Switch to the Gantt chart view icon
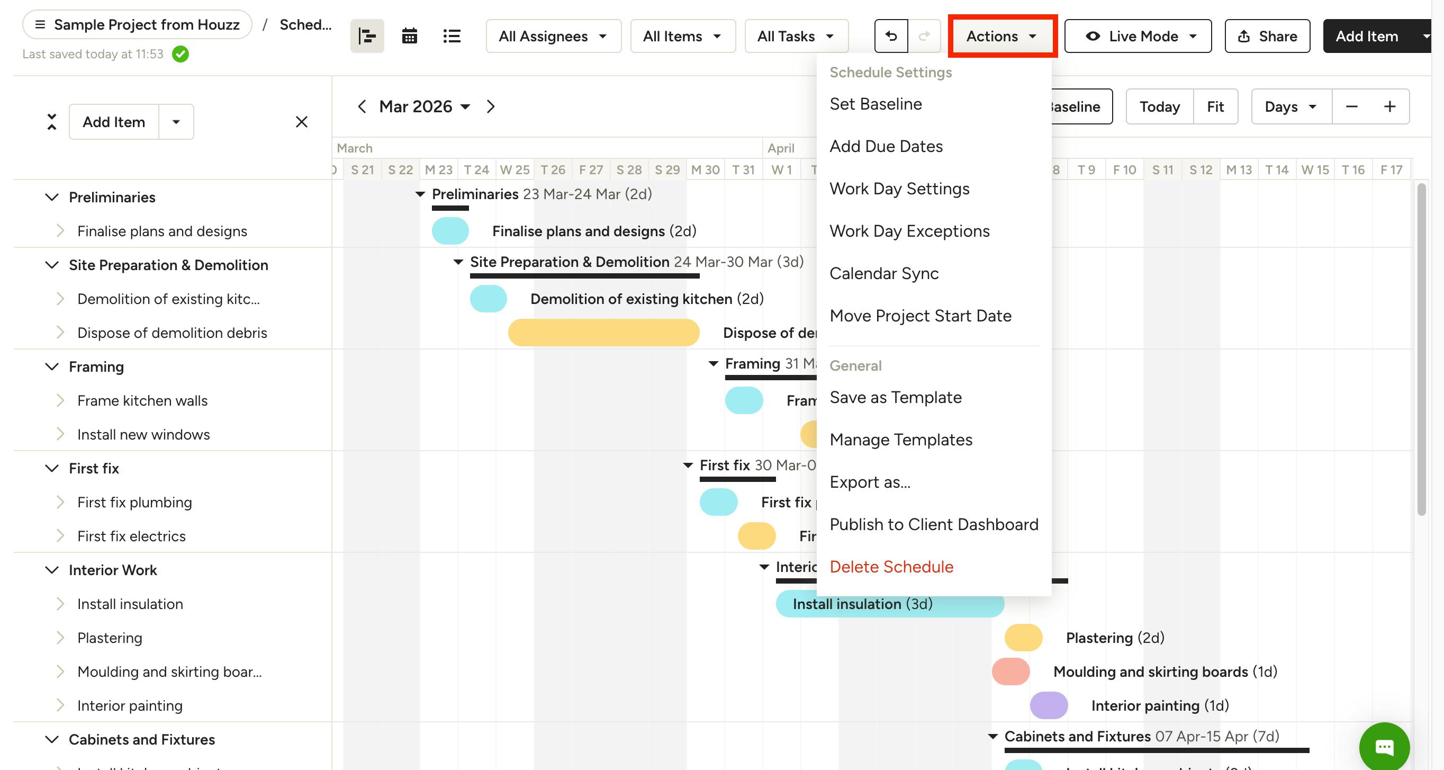The image size is (1444, 770). click(367, 37)
